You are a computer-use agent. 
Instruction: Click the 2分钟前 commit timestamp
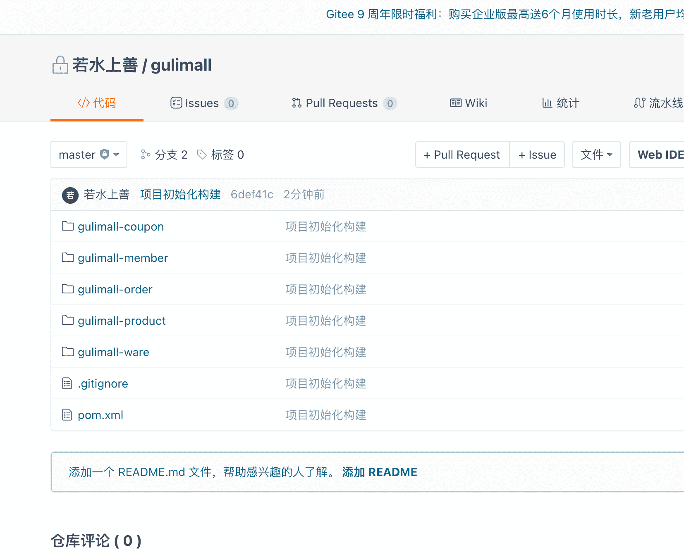pos(304,195)
